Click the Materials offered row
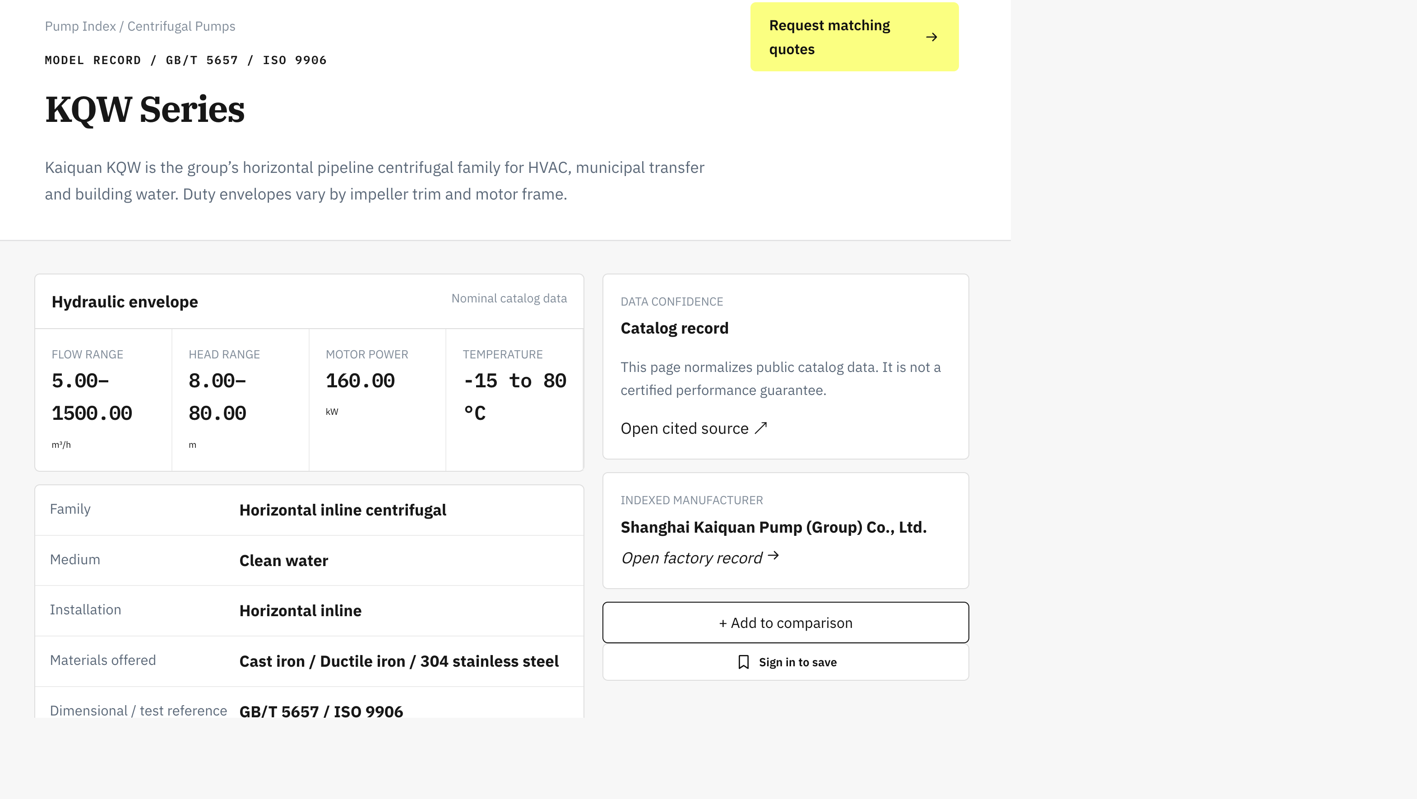Image resolution: width=1417 pixels, height=799 pixels. (309, 661)
